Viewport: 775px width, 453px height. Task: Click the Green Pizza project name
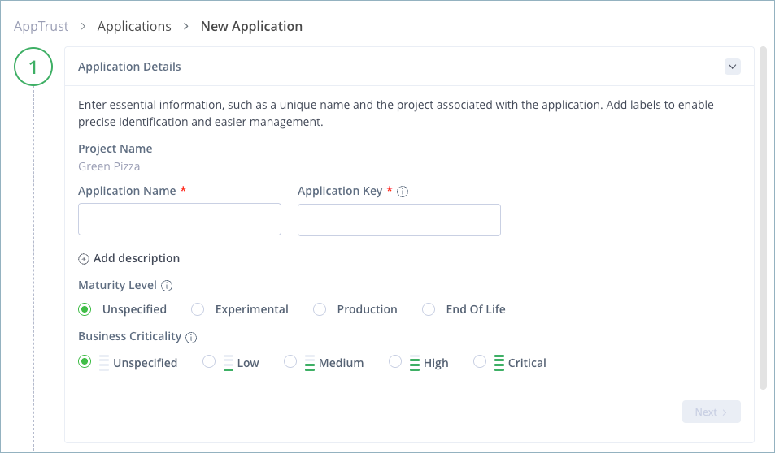(x=109, y=166)
